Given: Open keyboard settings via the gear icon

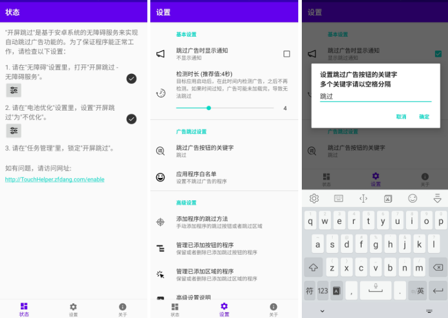Looking at the screenshot, I should (x=314, y=199).
